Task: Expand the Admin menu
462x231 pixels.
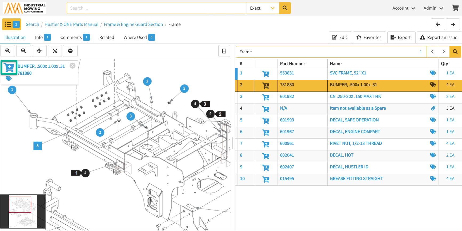Action: (x=433, y=8)
